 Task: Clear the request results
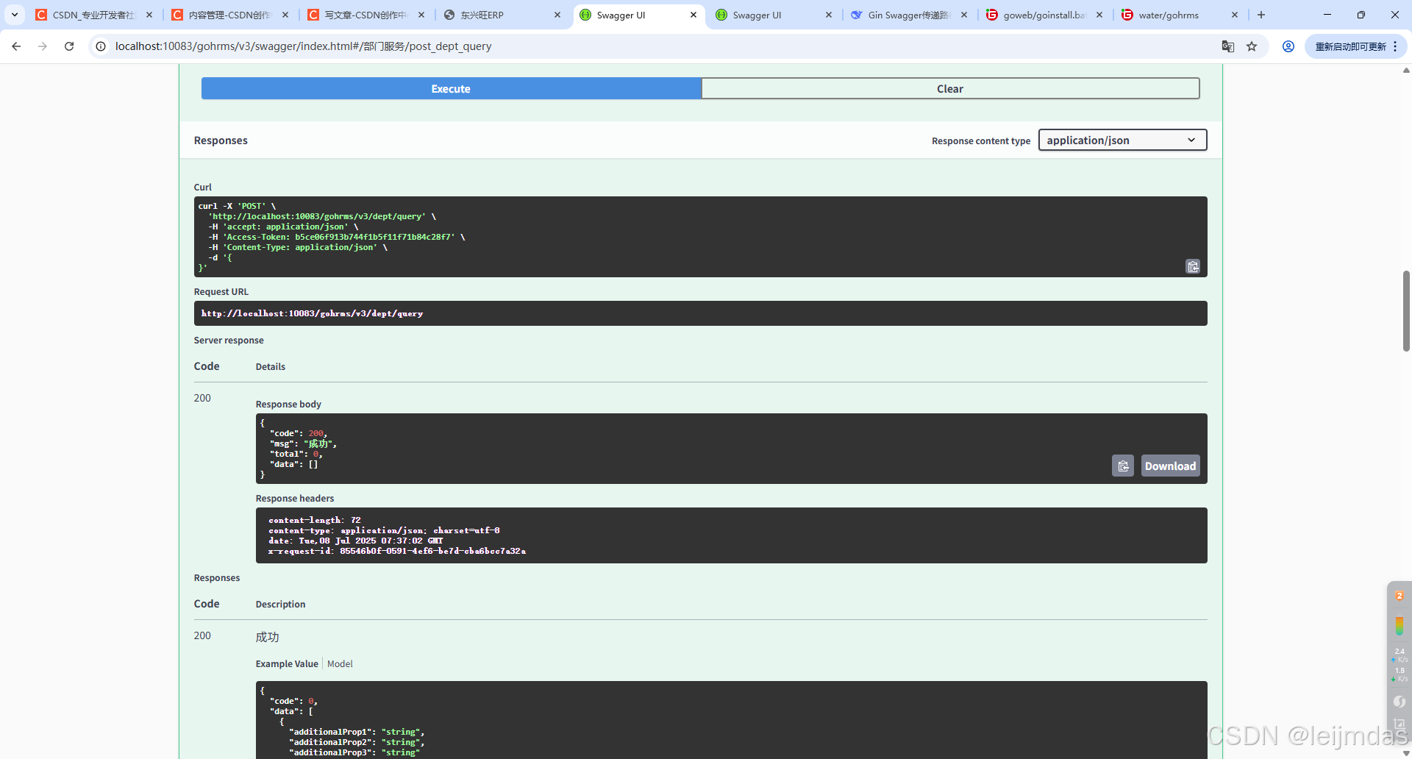coord(950,88)
